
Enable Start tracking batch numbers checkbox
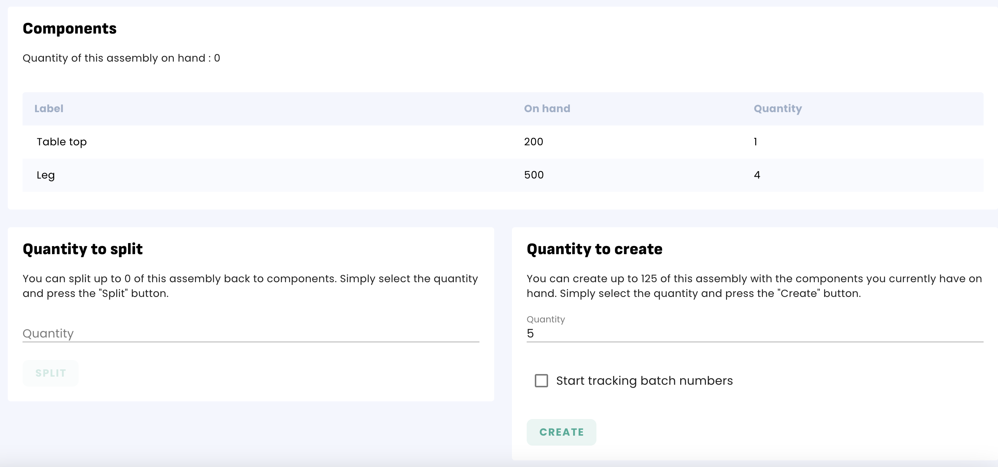pos(541,381)
